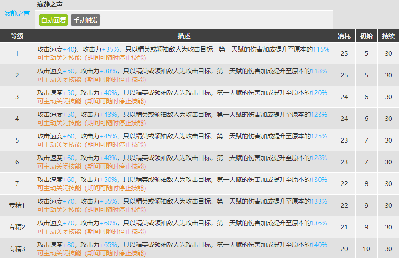The height and width of the screenshot is (258, 399).
Task: Click the level 7 cell in the 等级 column
Action: pos(17,183)
